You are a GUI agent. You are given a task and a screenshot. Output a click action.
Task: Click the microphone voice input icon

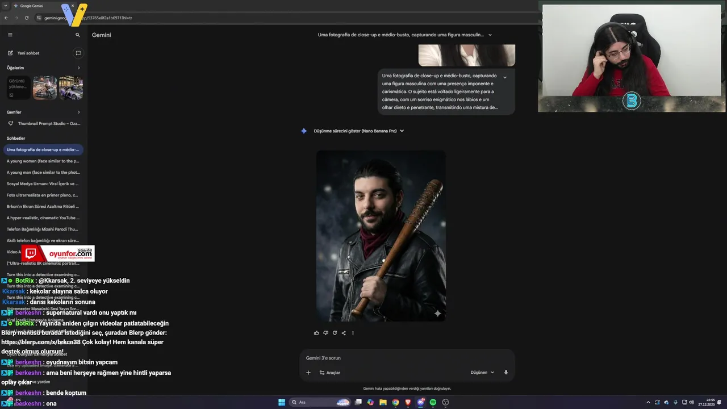(x=506, y=373)
